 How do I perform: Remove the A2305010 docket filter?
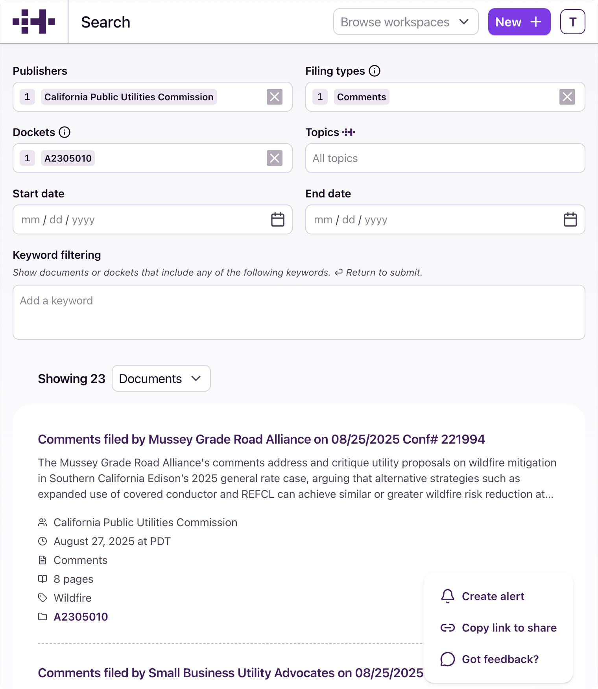tap(274, 158)
